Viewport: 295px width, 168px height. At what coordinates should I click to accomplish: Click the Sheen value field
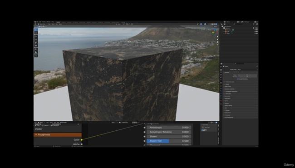click(x=169, y=136)
